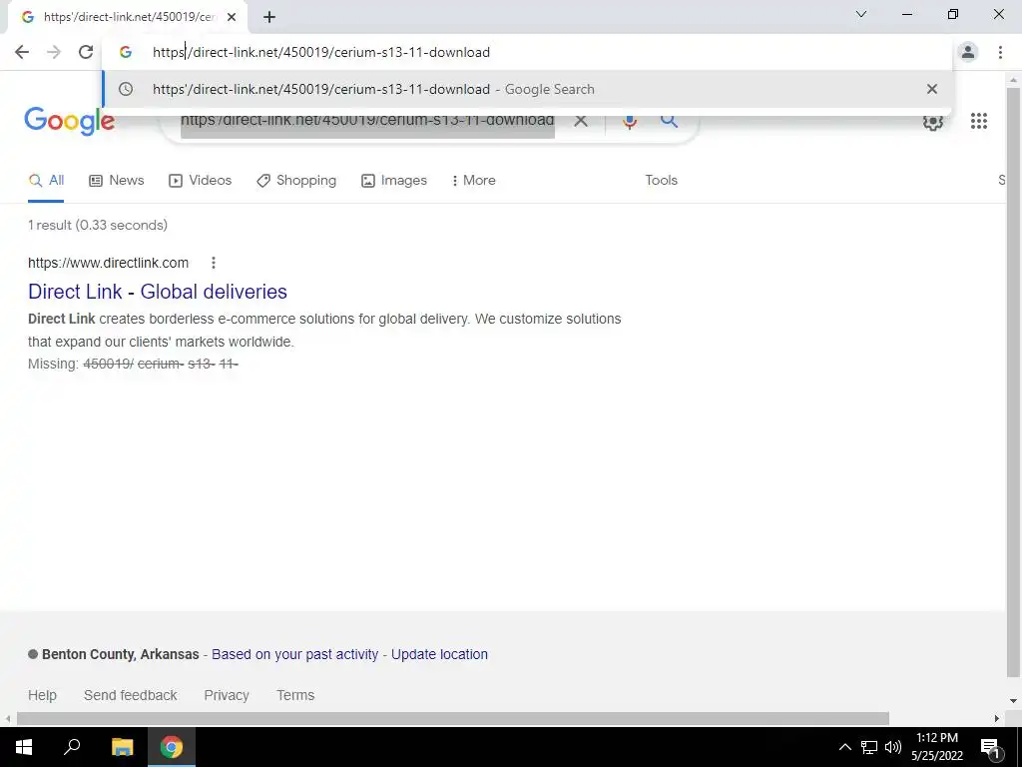This screenshot has height=767, width=1022.
Task: Click the Benton County, Arkansas location text
Action: pos(121,654)
